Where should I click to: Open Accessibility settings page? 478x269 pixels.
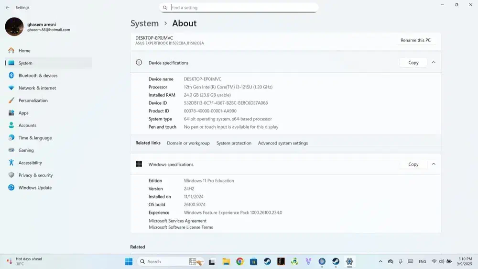click(x=30, y=163)
